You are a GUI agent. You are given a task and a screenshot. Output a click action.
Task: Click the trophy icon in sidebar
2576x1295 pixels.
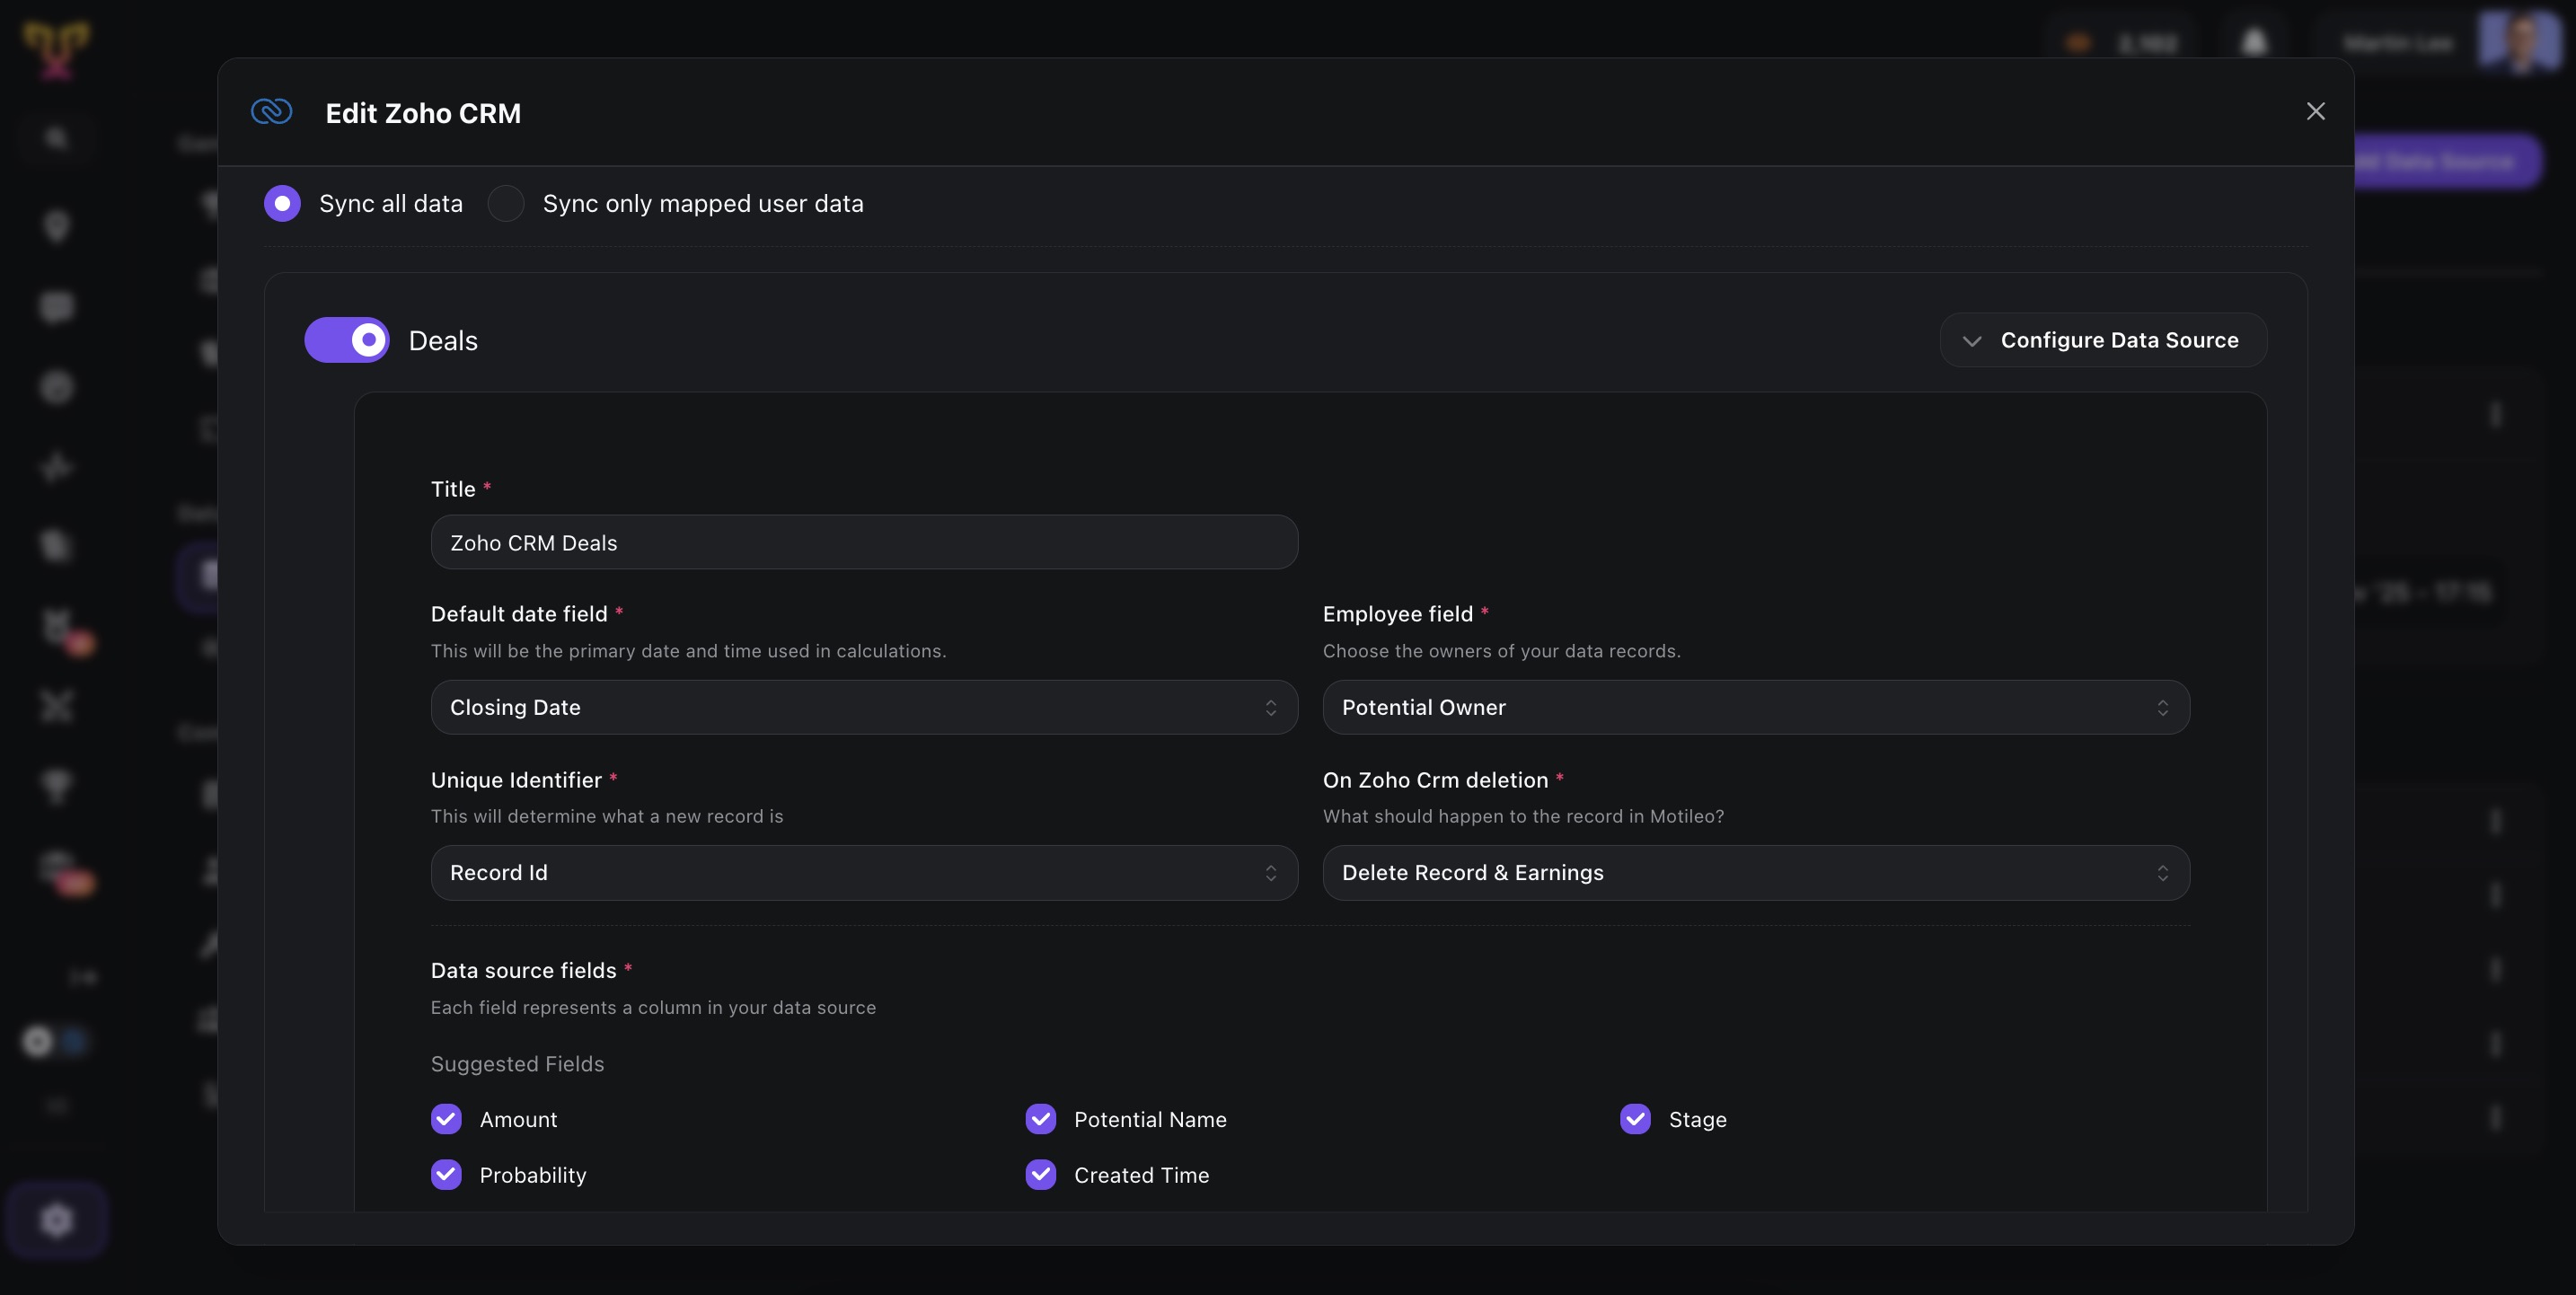[x=56, y=785]
